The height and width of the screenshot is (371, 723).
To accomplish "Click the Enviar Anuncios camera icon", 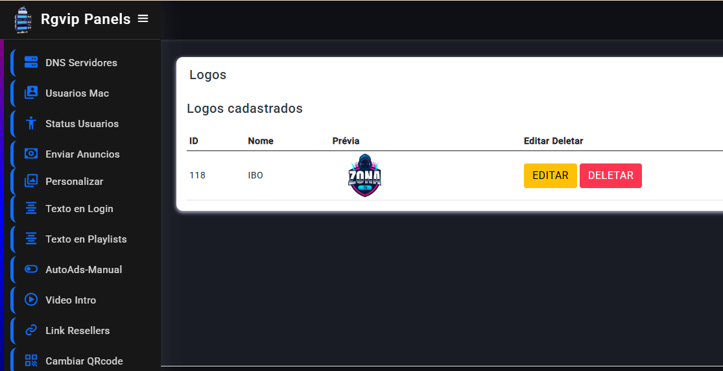I will coord(31,154).
